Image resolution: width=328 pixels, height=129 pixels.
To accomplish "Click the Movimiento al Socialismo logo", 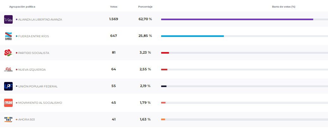I will (x=8, y=103).
